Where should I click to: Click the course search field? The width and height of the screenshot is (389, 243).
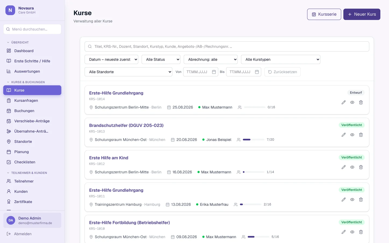point(227,46)
